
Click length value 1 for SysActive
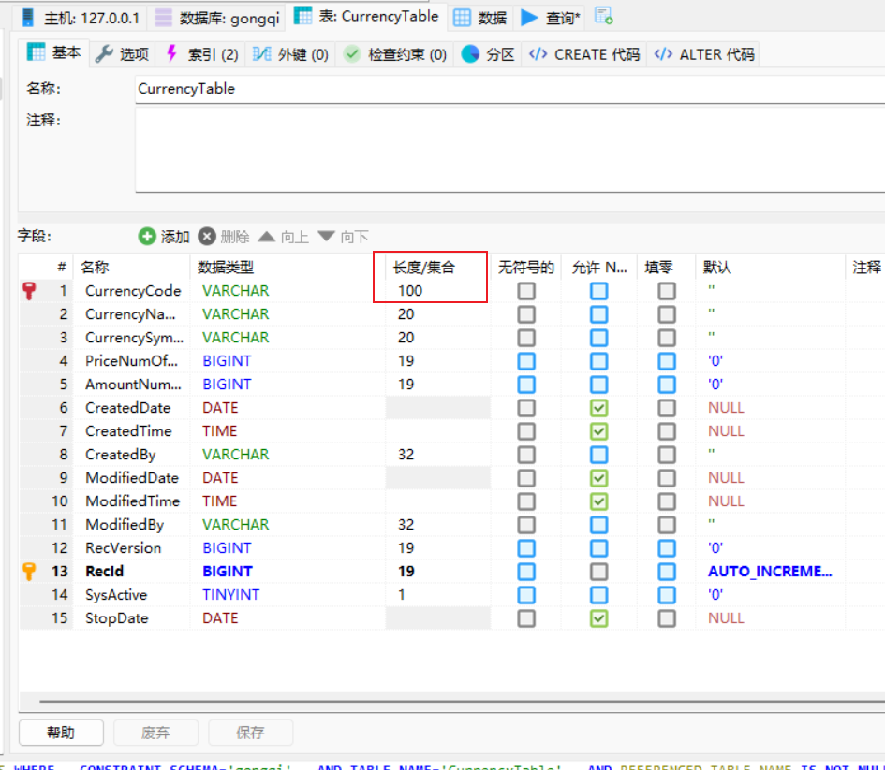click(x=402, y=595)
